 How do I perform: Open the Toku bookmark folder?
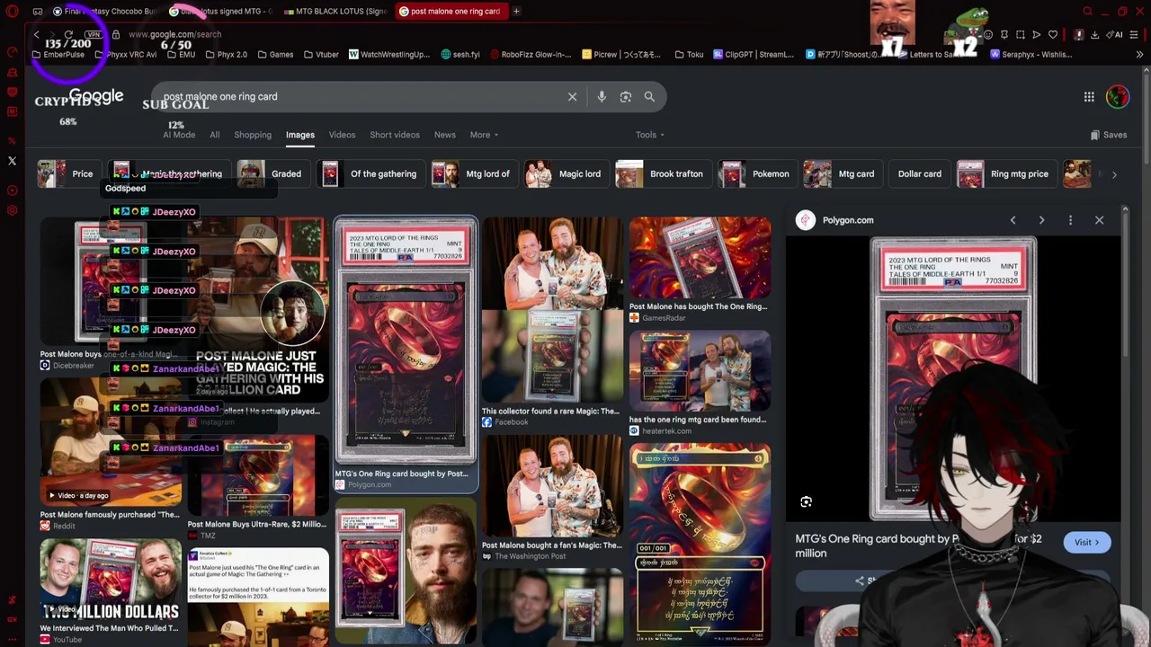coord(689,55)
